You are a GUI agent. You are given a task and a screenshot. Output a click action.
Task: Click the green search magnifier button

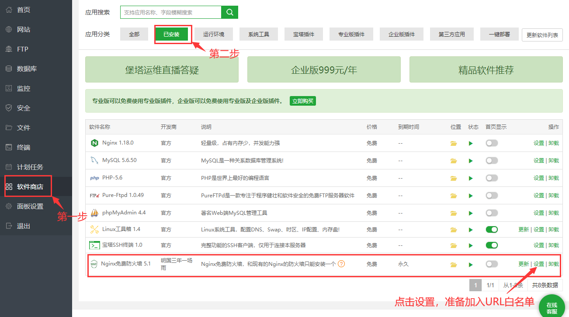[x=229, y=12]
